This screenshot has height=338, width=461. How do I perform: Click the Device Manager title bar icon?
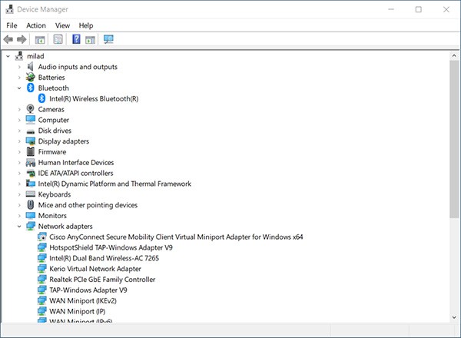[9, 9]
